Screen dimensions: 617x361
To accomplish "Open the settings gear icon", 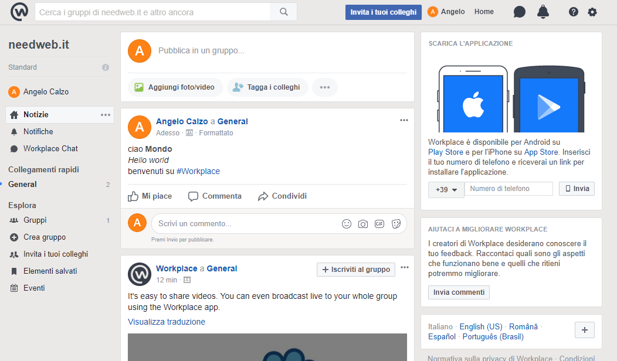I will click(592, 12).
